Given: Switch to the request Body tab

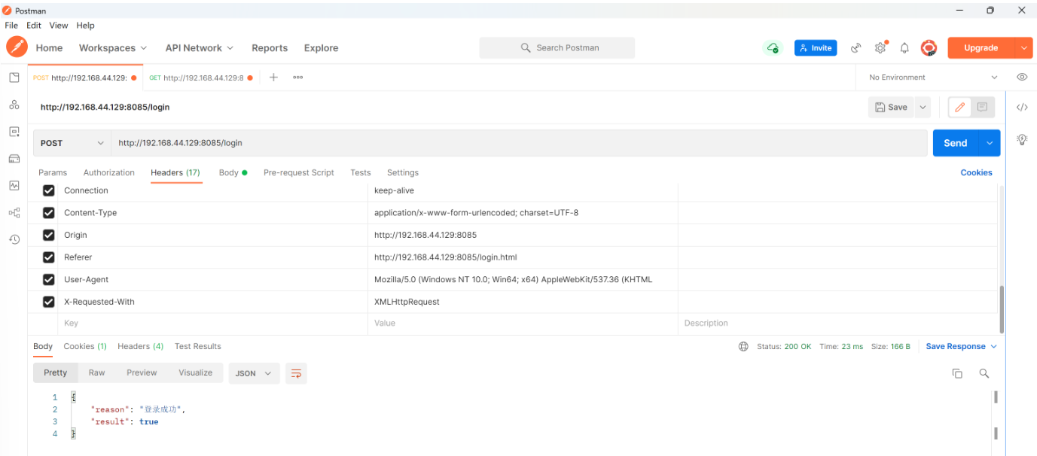Looking at the screenshot, I should tap(233, 172).
